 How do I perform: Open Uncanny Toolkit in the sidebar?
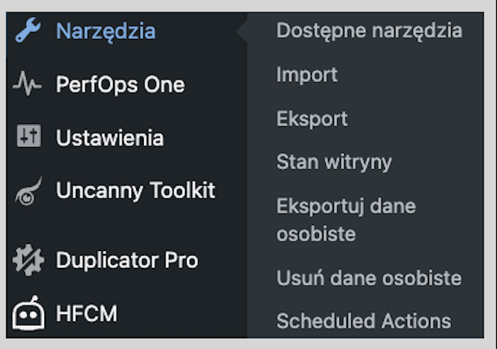click(x=135, y=191)
